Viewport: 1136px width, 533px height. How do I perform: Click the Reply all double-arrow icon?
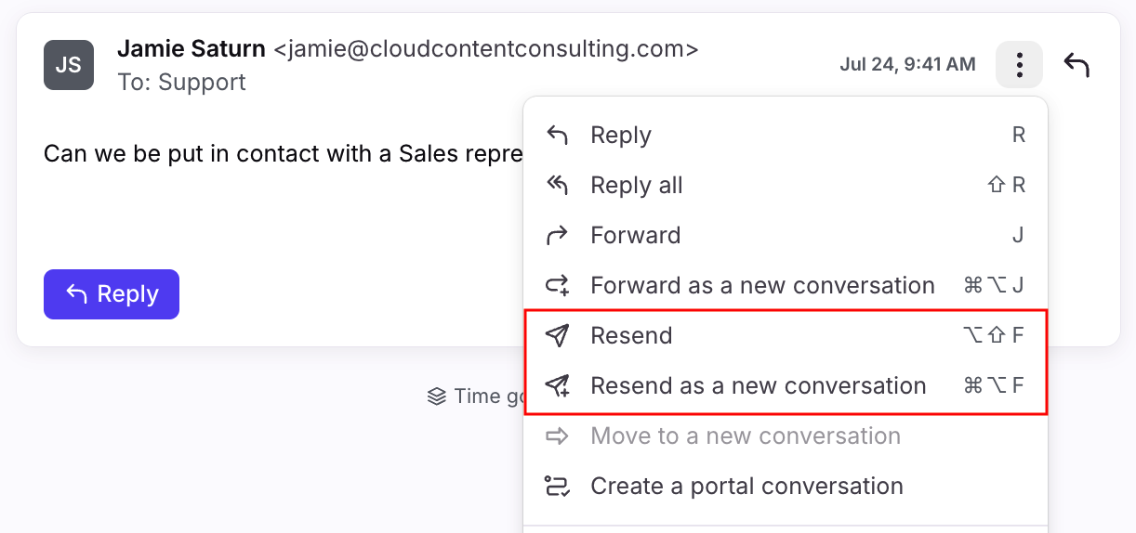click(558, 186)
